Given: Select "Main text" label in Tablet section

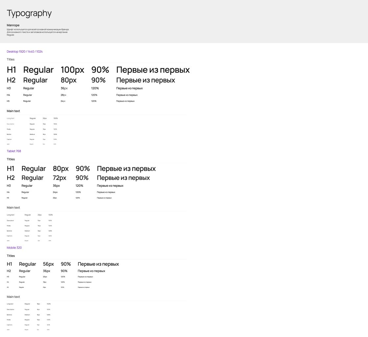Looking at the screenshot, I should pyautogui.click(x=13, y=207).
